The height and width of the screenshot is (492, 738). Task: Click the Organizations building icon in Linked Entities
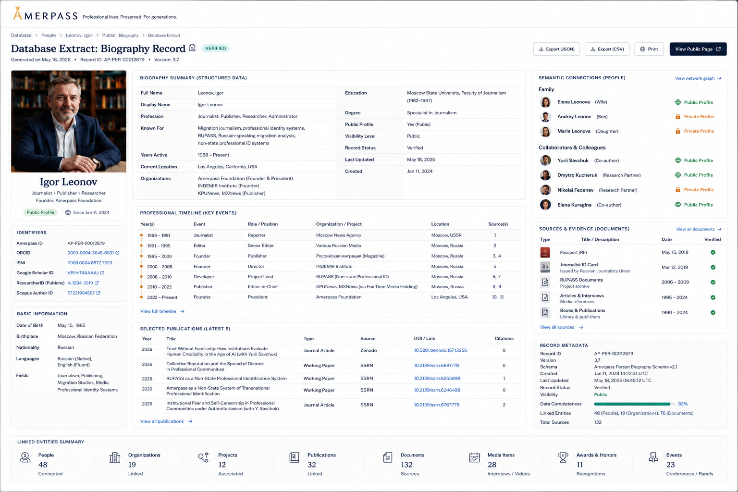(x=115, y=457)
